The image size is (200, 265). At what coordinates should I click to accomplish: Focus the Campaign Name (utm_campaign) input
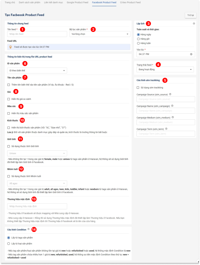coord(166,111)
